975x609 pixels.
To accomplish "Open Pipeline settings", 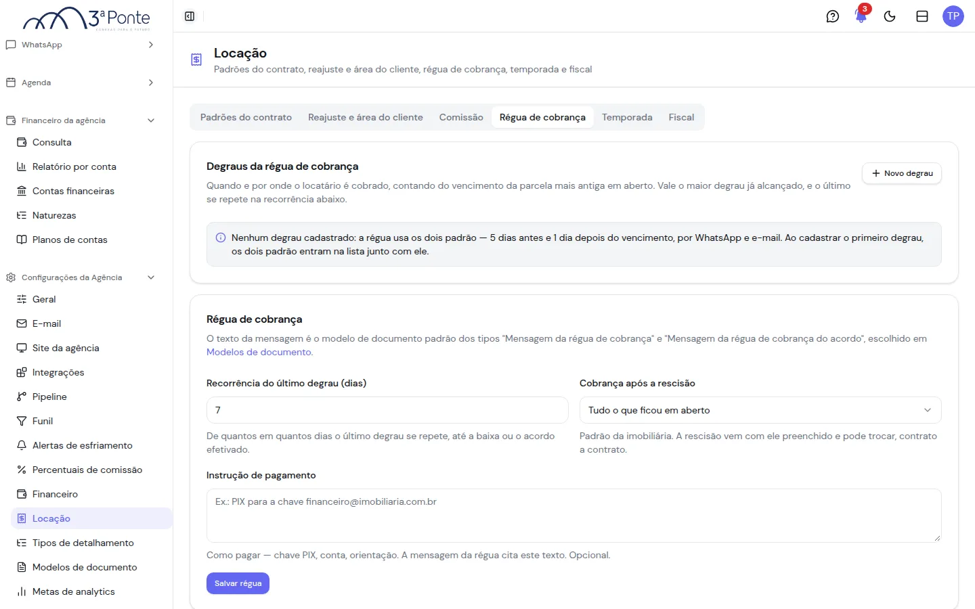I will (92, 397).
